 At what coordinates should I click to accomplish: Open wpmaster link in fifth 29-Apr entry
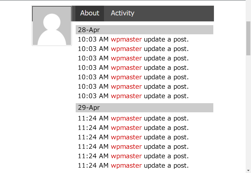point(126,156)
